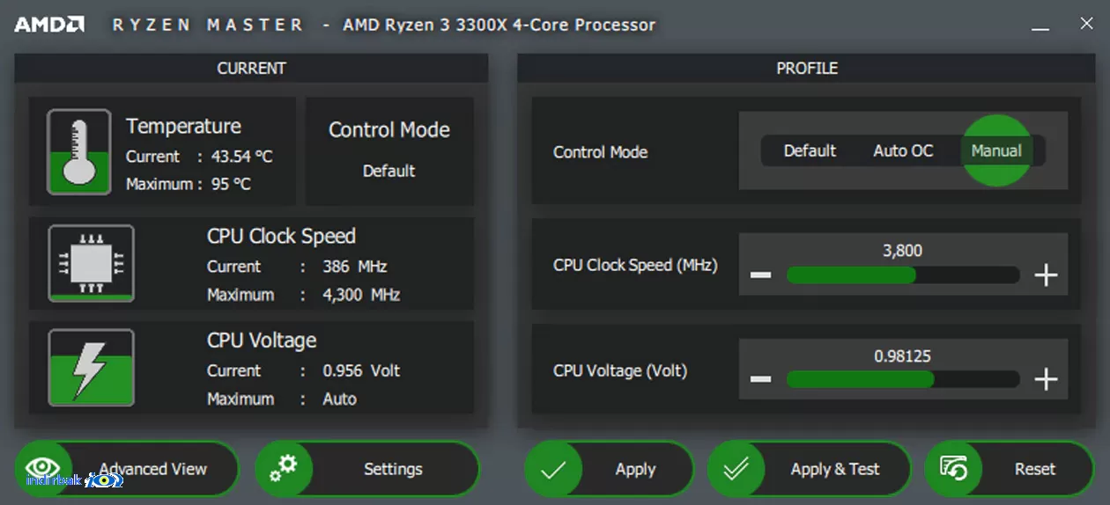Decrease CPU Voltage with minus
The width and height of the screenshot is (1110, 505).
[761, 379]
